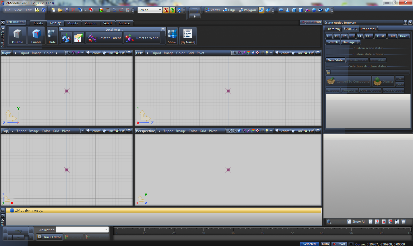Select Vertex editing mode
Image resolution: width=413 pixels, height=246 pixels.
(x=212, y=10)
